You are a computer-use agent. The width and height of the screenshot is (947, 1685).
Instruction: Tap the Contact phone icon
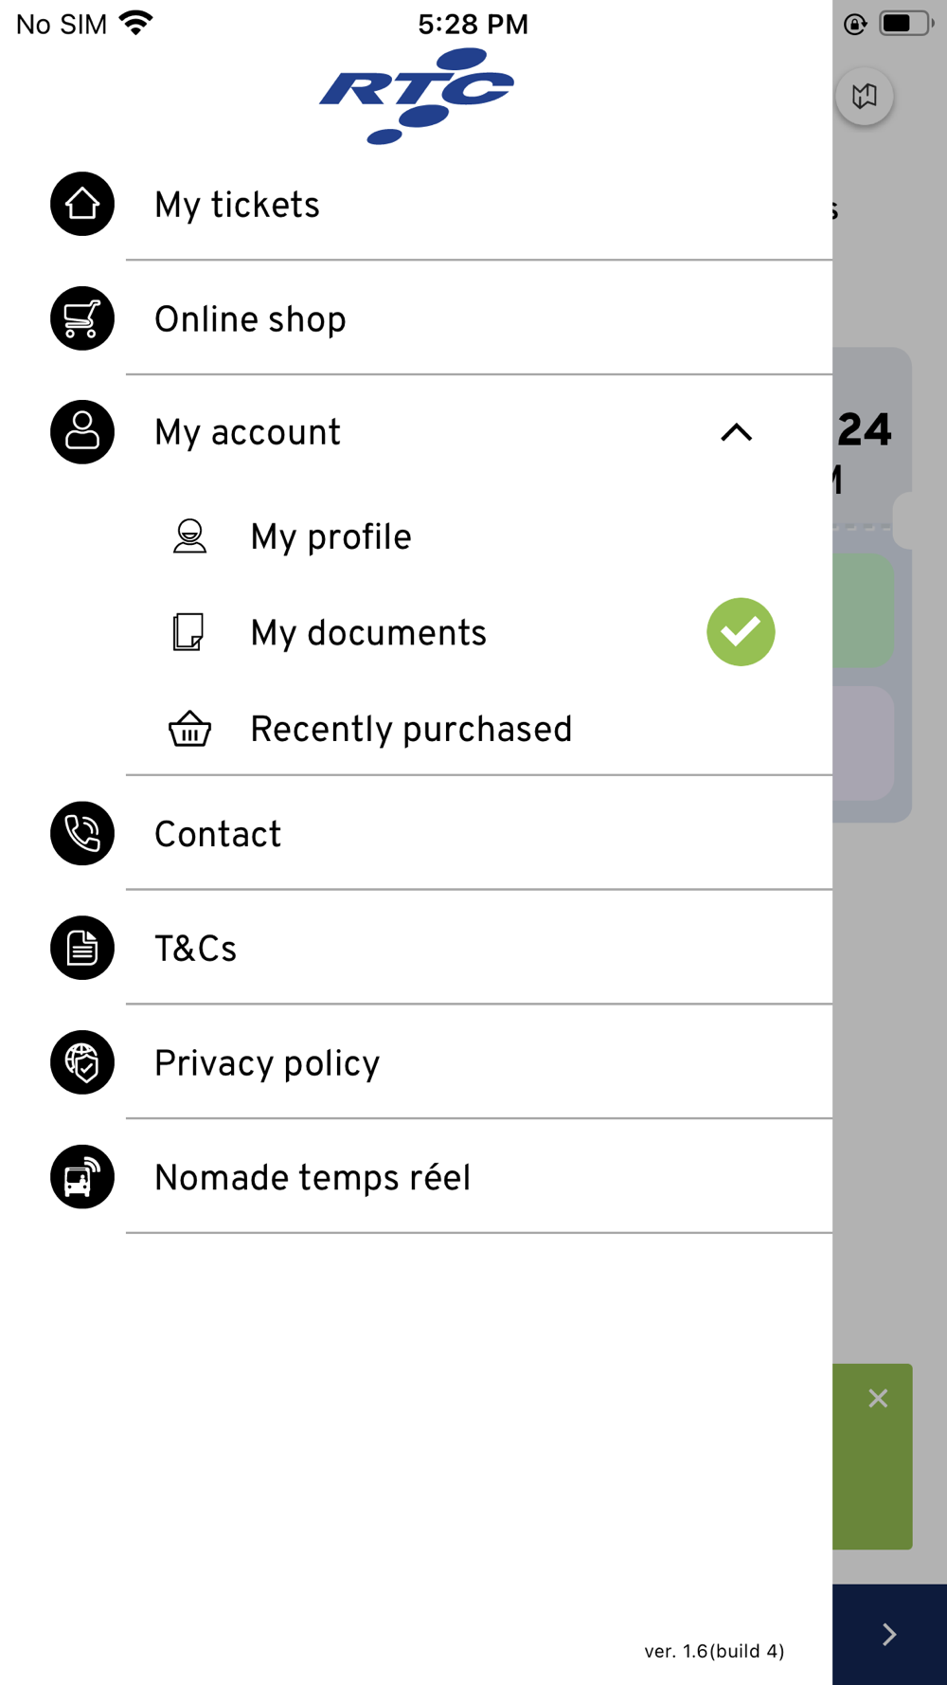coord(82,833)
